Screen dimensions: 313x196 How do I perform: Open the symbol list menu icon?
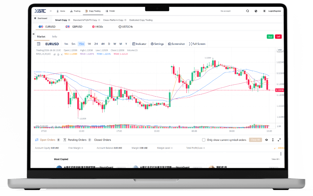pos(39,44)
